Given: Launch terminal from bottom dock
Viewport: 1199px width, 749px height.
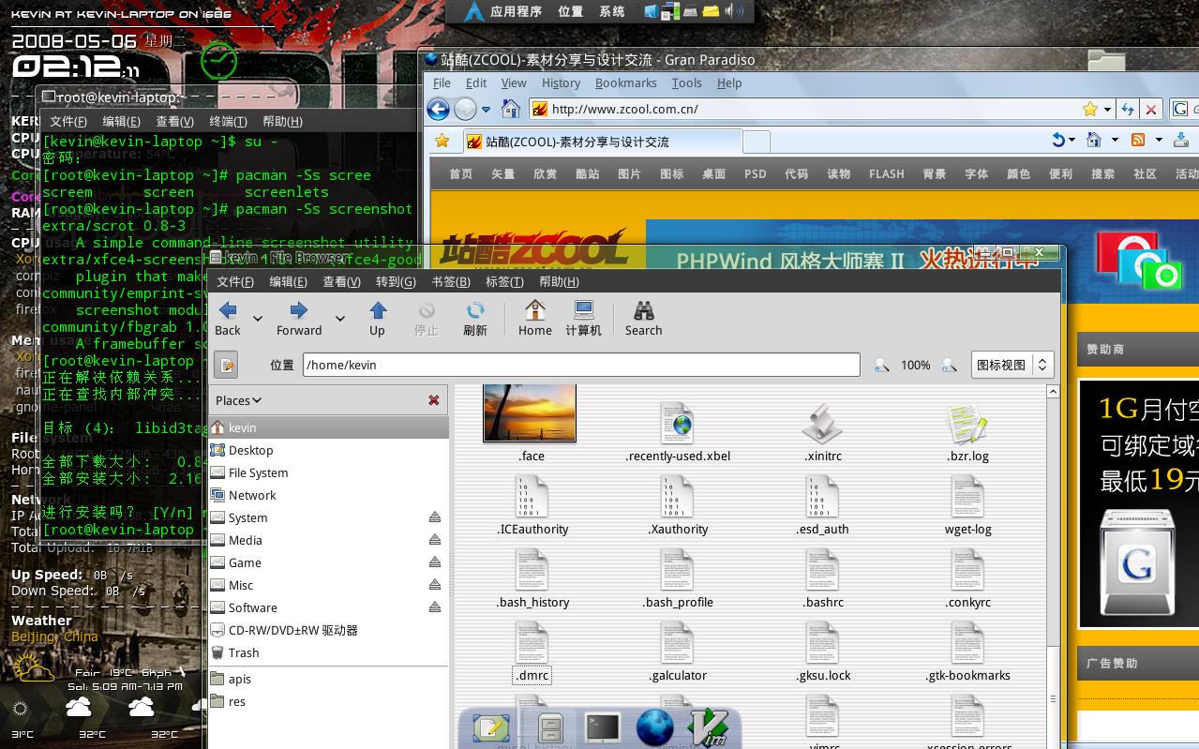Looking at the screenshot, I should coord(602,727).
